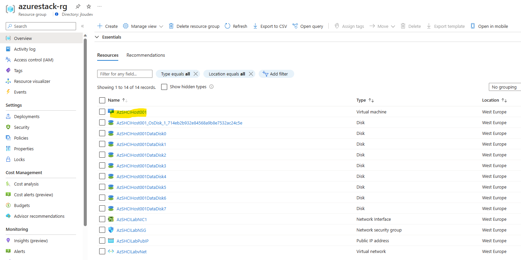Favorite azurestack-rg with the star icon
Viewport: 521px width, 260px height.
(x=89, y=6)
